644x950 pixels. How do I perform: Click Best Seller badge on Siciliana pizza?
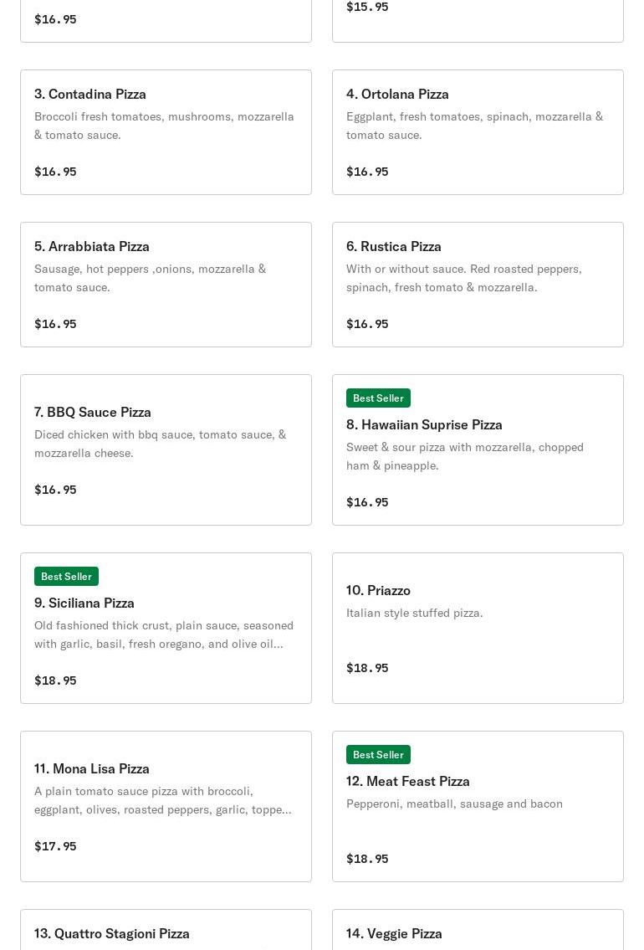(66, 577)
